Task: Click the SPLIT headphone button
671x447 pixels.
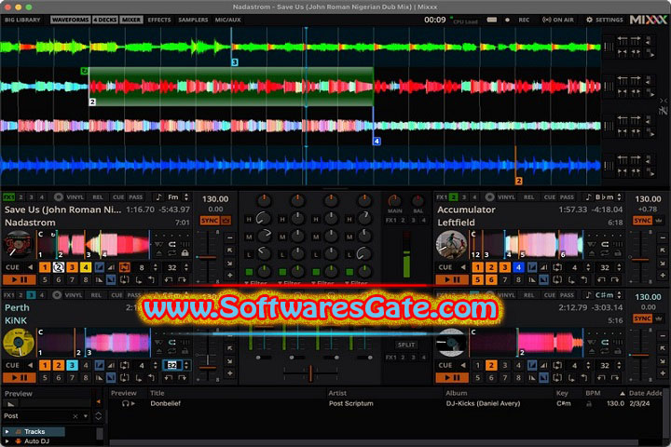Action: click(x=405, y=345)
